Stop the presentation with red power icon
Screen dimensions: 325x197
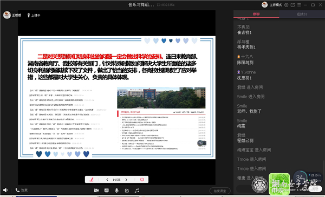[142, 179]
